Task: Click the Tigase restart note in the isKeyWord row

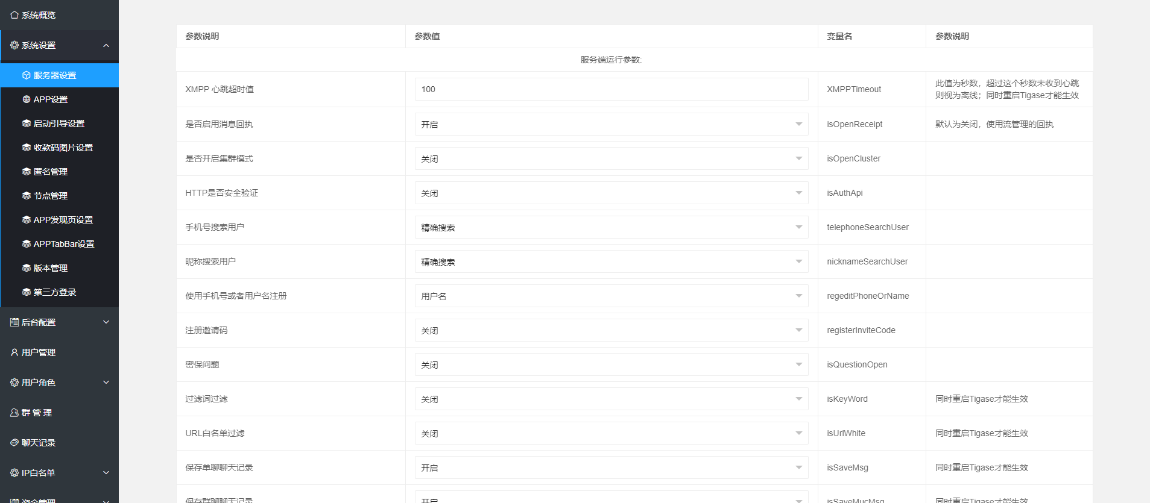Action: [982, 399]
